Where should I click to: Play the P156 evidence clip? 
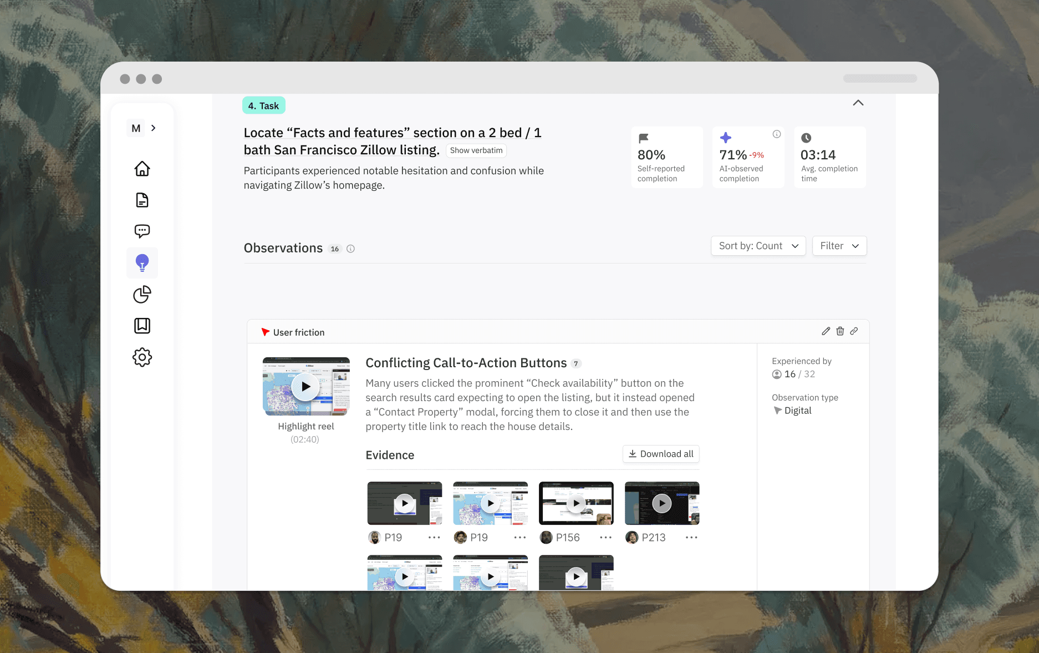point(576,503)
